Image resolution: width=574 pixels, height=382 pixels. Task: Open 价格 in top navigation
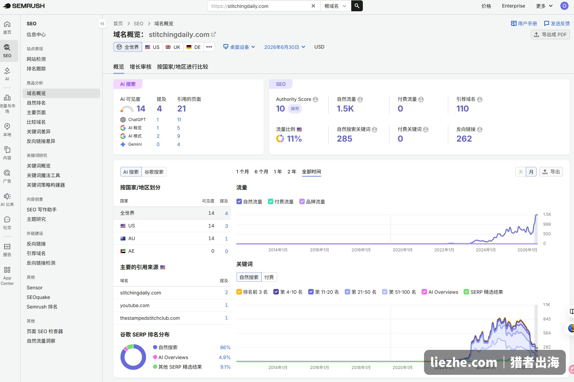click(486, 6)
